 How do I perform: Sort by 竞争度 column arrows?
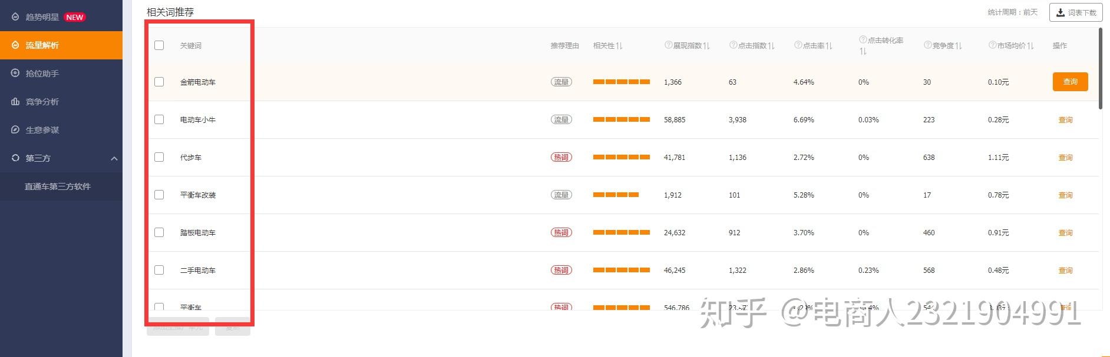(959, 46)
